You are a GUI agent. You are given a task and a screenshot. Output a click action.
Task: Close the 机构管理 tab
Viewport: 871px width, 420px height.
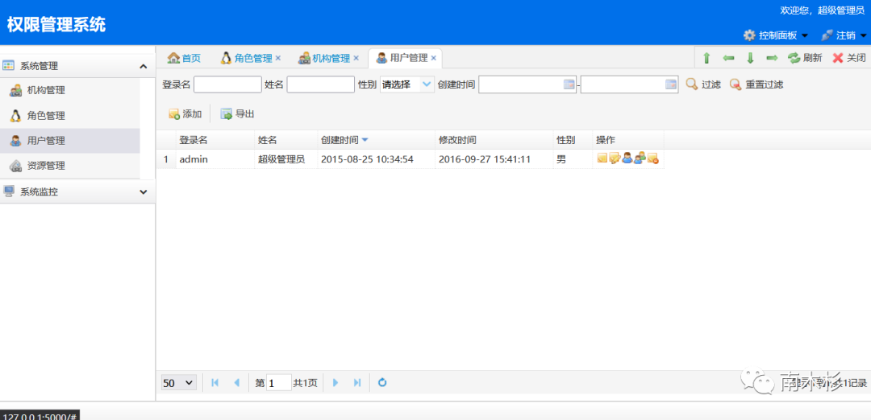[356, 58]
